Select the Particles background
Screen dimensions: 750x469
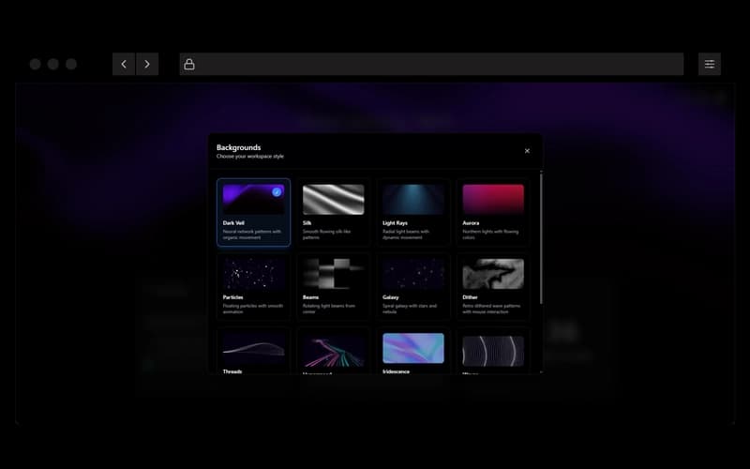pyautogui.click(x=253, y=286)
